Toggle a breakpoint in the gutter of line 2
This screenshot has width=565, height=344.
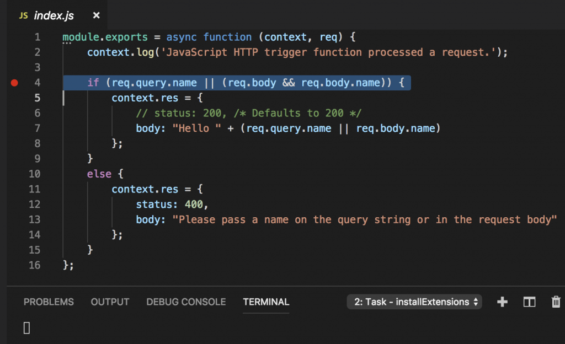click(14, 52)
